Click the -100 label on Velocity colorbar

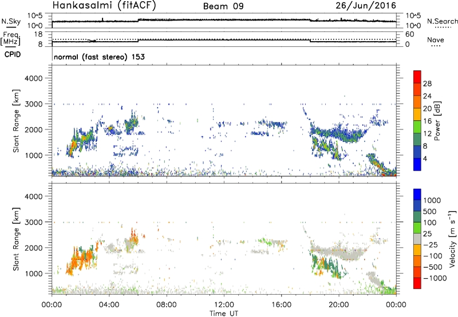433,256
